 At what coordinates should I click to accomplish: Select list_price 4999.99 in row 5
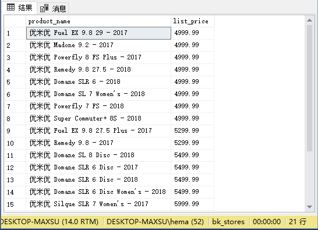point(192,82)
